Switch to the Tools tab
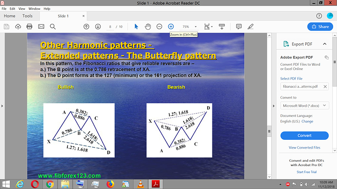 [x=27, y=16]
